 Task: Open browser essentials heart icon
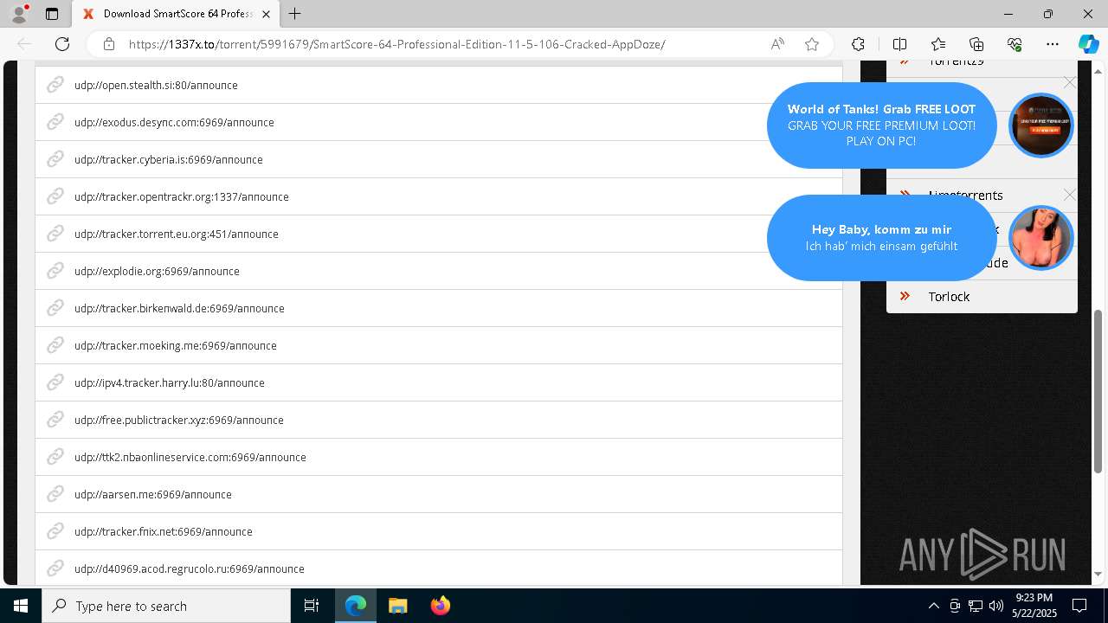(1015, 44)
